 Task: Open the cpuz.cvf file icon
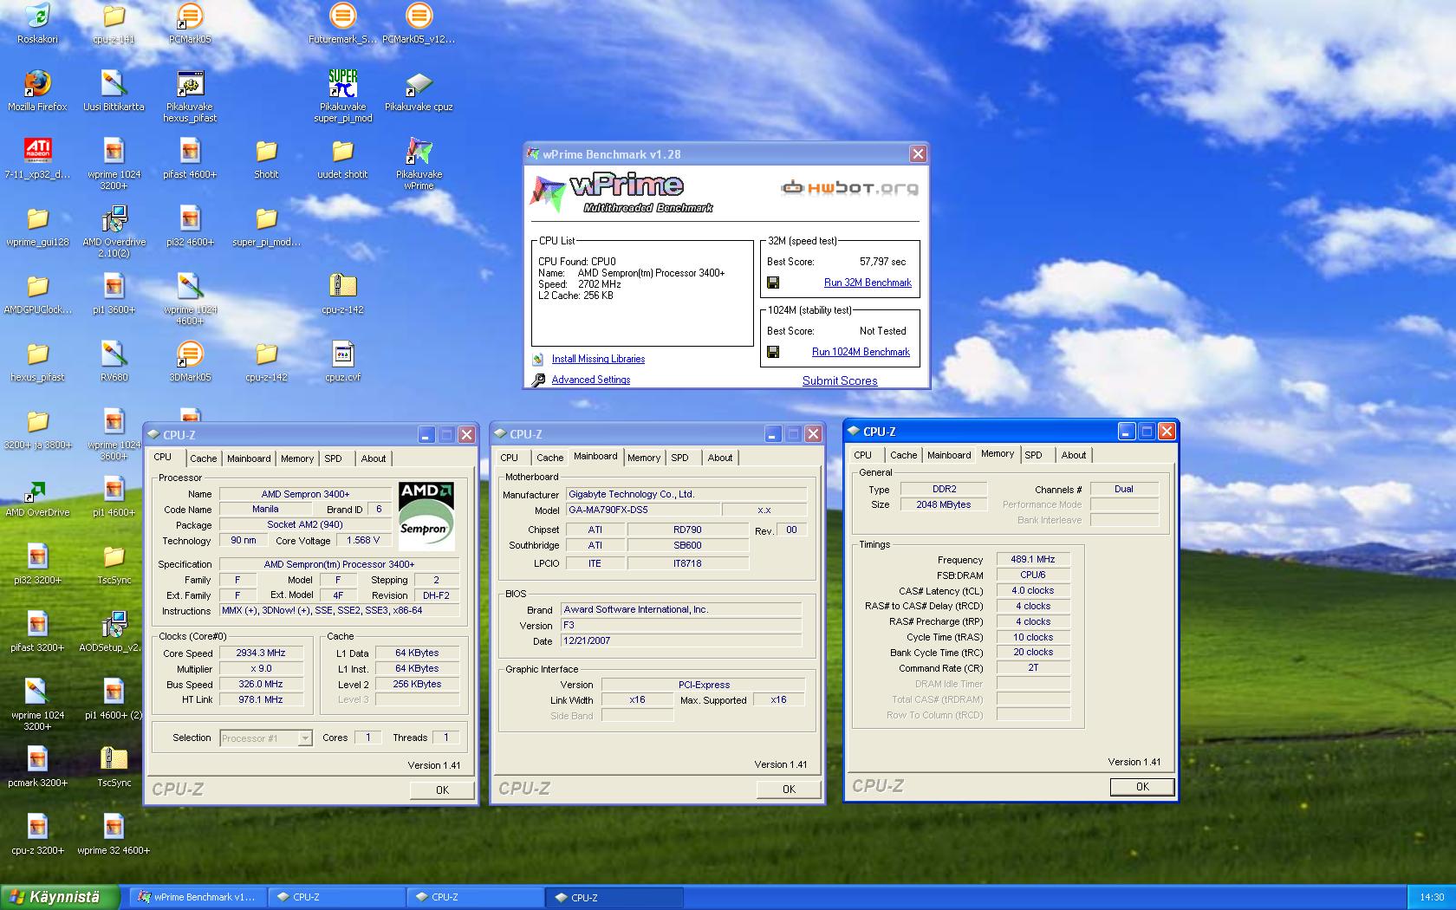pyautogui.click(x=342, y=354)
